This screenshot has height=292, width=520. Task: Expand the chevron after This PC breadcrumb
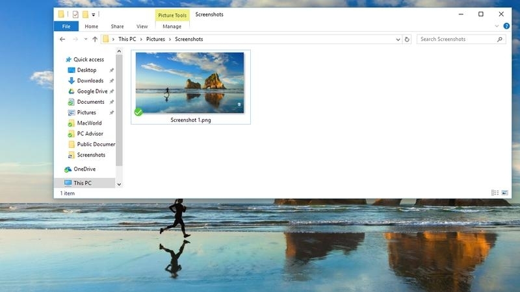(x=141, y=39)
